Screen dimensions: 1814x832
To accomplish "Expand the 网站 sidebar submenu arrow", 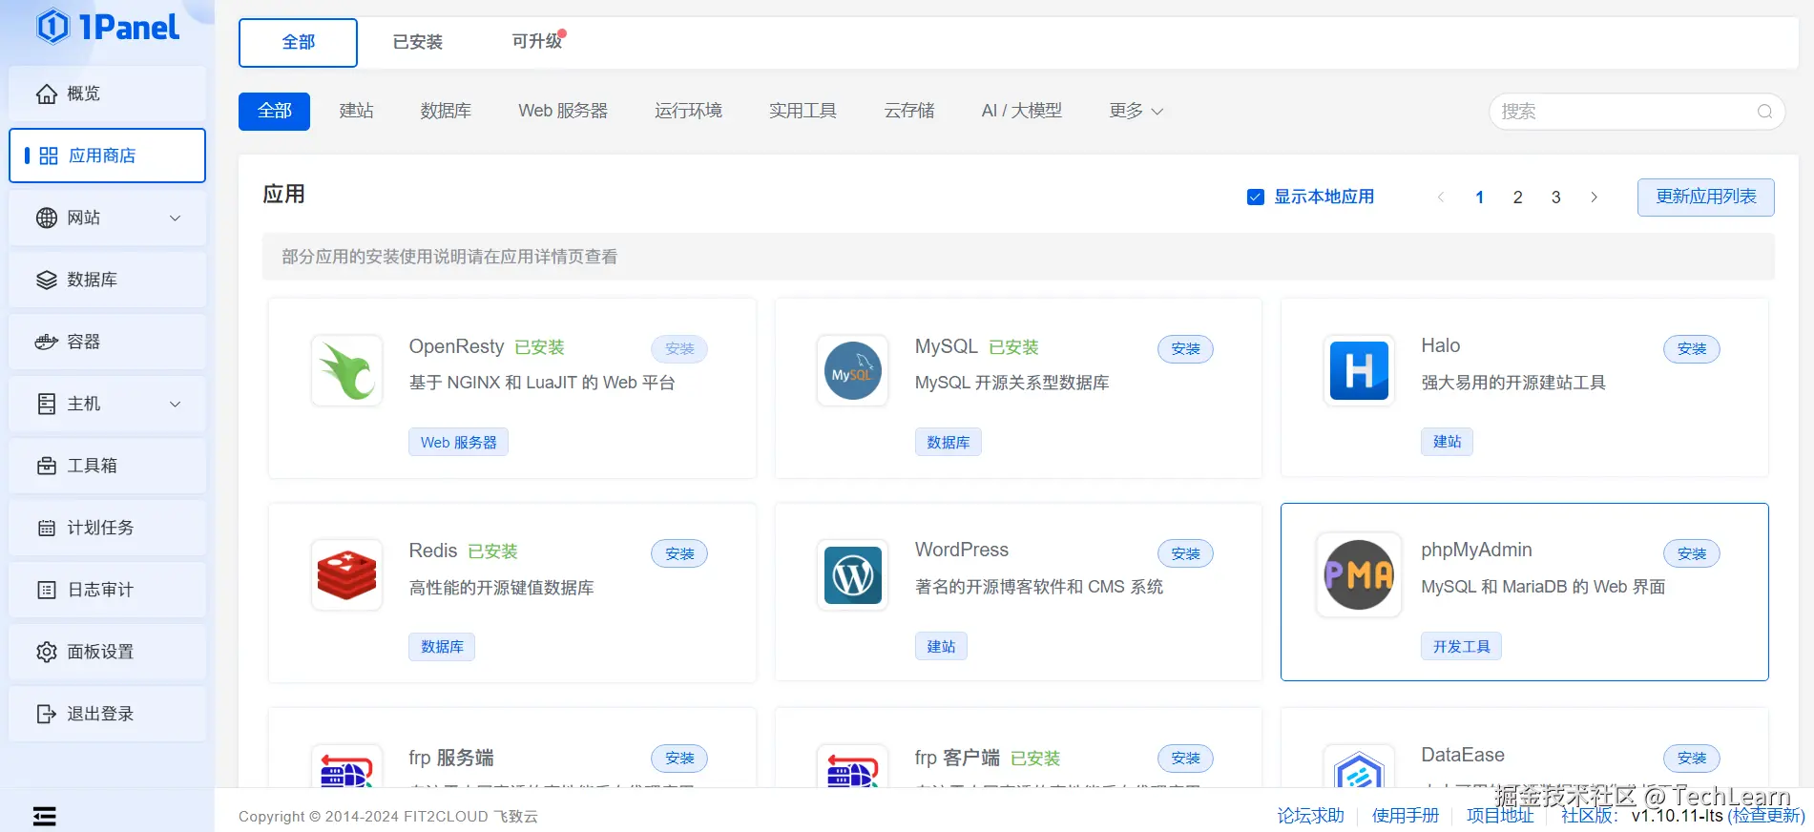I will (x=175, y=218).
